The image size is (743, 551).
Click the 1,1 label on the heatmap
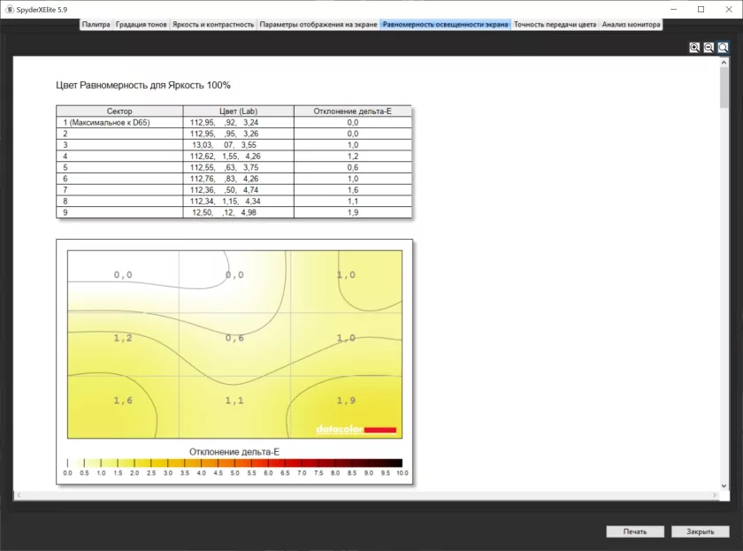pos(234,401)
